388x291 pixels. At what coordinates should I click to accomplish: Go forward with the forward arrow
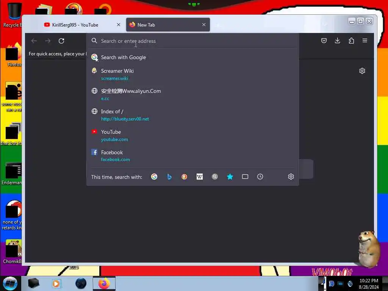pos(48,41)
